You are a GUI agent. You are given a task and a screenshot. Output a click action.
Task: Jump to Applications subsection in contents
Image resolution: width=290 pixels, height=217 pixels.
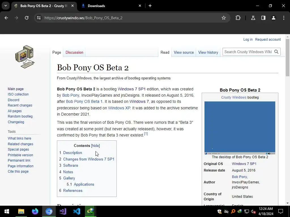click(84, 184)
